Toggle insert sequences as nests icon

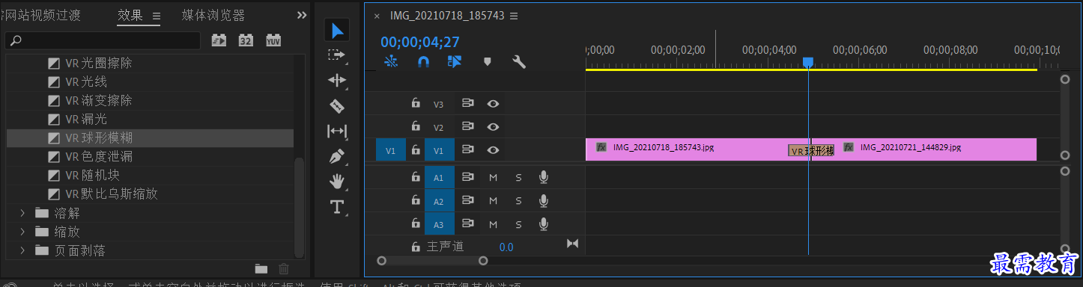tap(390, 62)
